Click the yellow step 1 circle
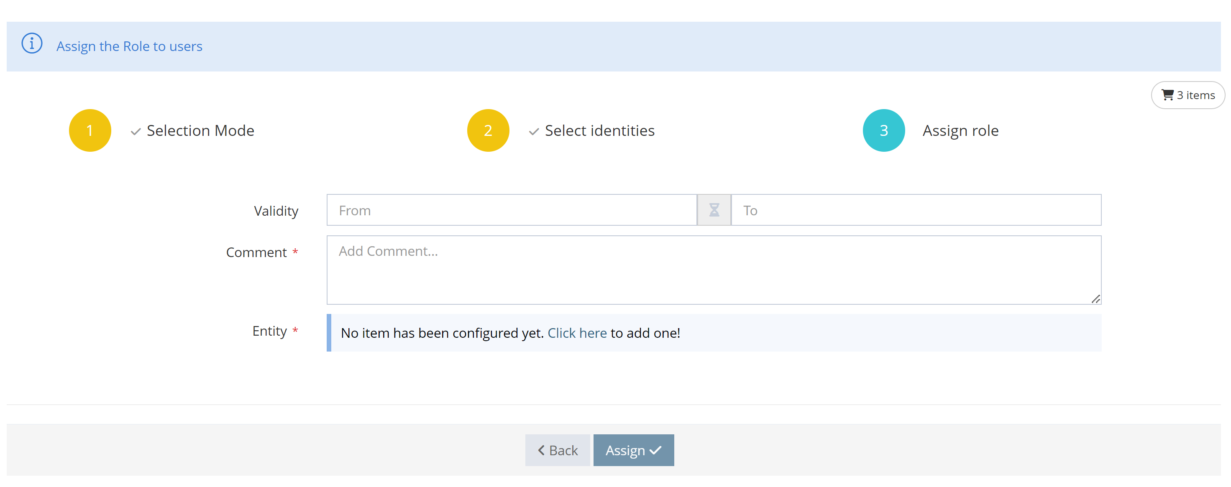Viewport: 1231px width, 487px height. point(90,130)
